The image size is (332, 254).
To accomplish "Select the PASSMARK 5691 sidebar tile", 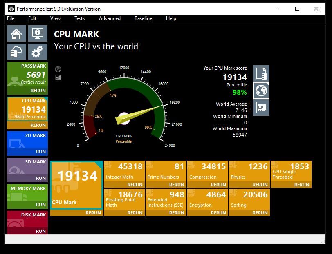I will [x=27, y=75].
